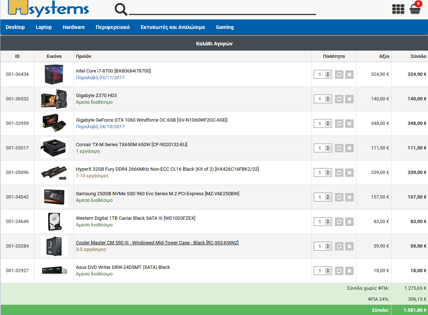Remove GeForce GTX 1060 from cart

point(349,124)
